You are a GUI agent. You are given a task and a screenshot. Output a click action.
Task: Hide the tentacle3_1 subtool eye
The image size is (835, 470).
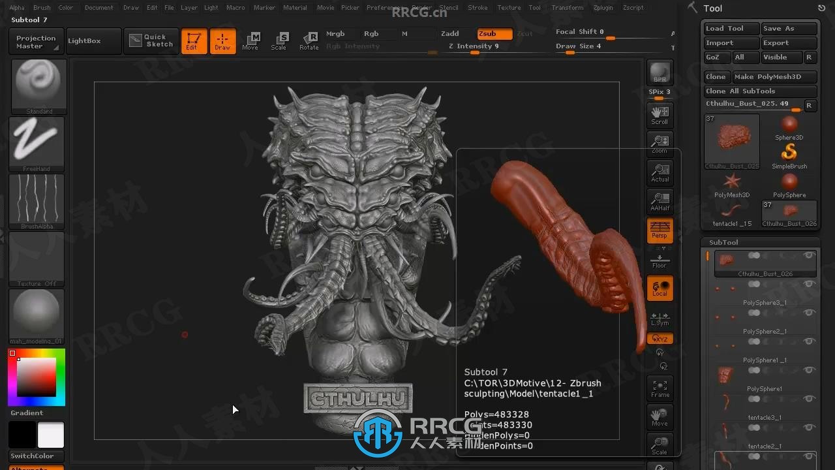coord(809,399)
